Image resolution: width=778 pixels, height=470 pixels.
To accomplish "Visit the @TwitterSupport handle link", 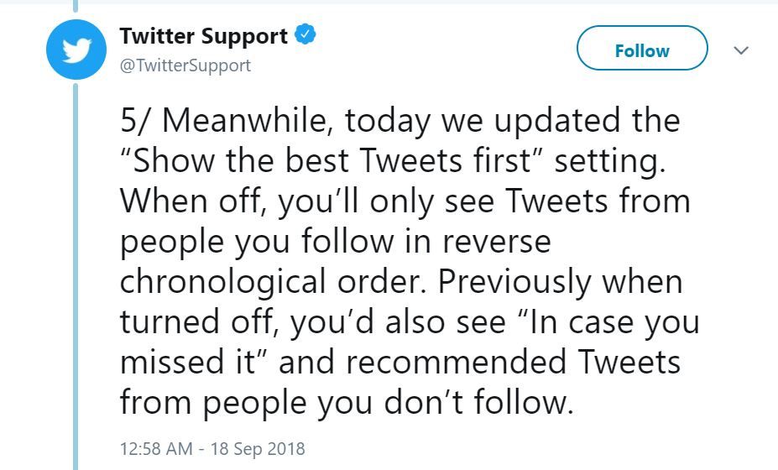I will click(185, 65).
